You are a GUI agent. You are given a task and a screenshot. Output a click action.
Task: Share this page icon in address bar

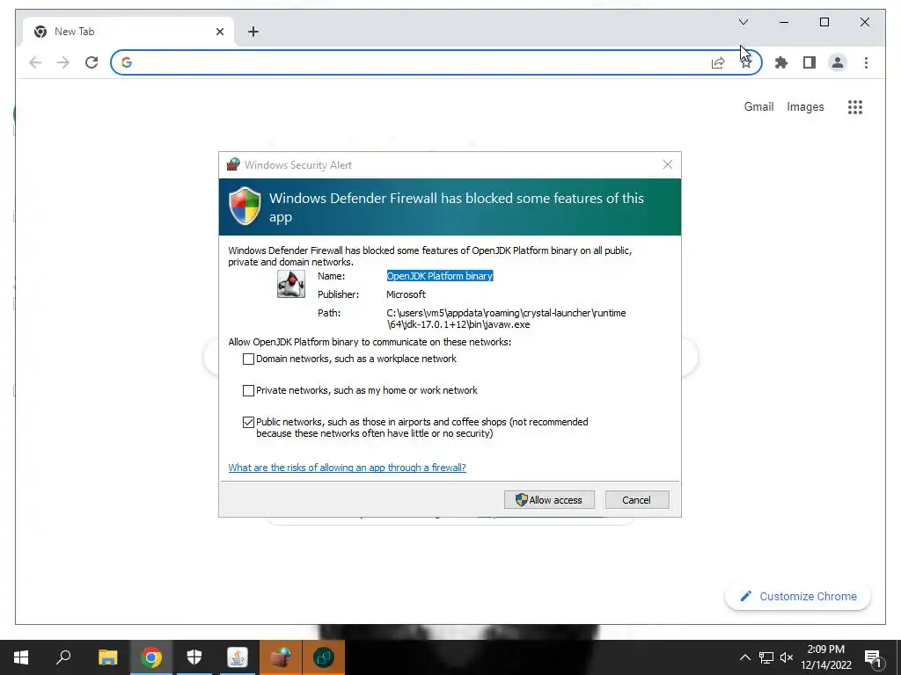point(718,63)
